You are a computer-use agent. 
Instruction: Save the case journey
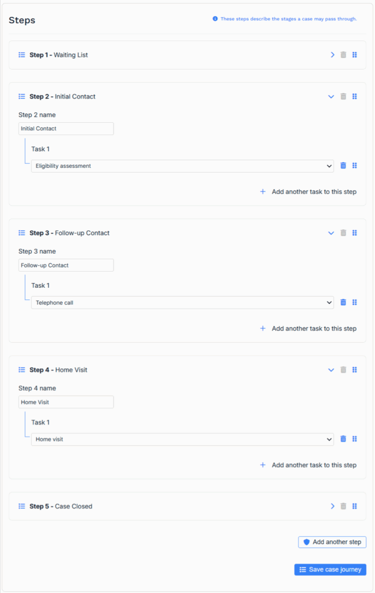[330, 570]
